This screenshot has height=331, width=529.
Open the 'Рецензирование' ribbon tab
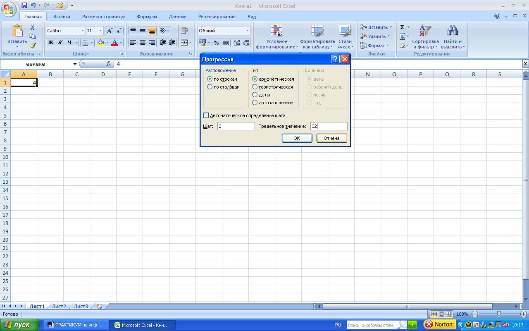[x=217, y=17]
